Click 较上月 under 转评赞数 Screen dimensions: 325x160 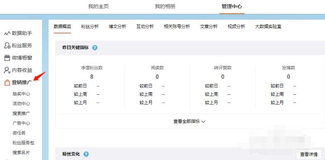[211, 103]
